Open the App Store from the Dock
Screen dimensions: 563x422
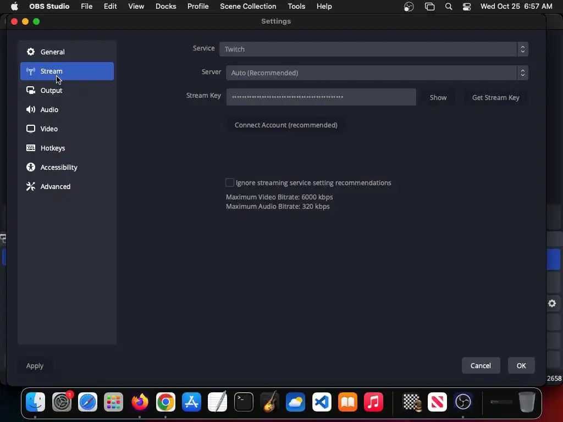(x=191, y=402)
